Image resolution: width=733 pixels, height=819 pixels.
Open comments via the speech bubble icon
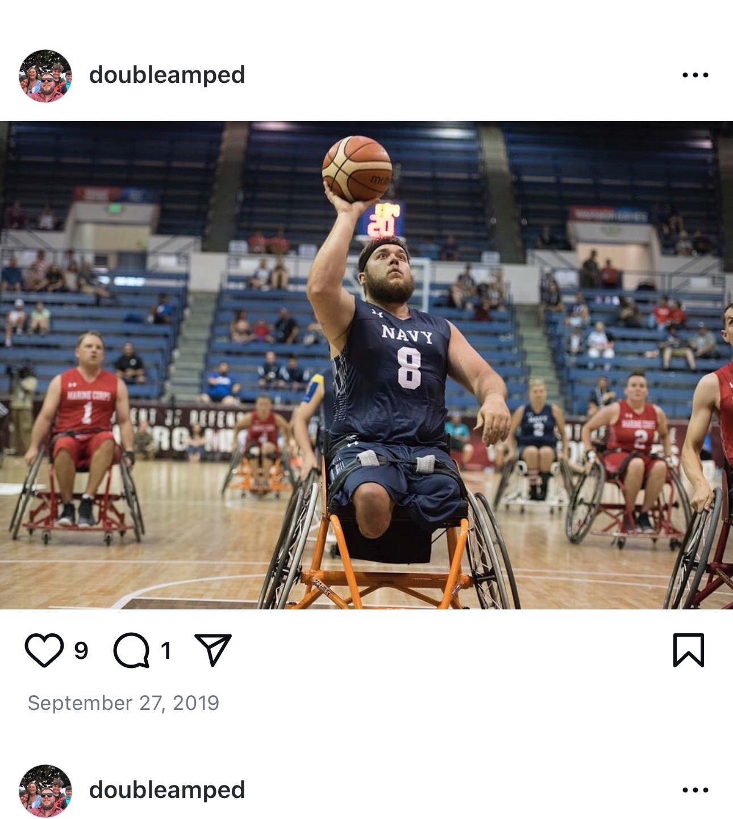131,650
